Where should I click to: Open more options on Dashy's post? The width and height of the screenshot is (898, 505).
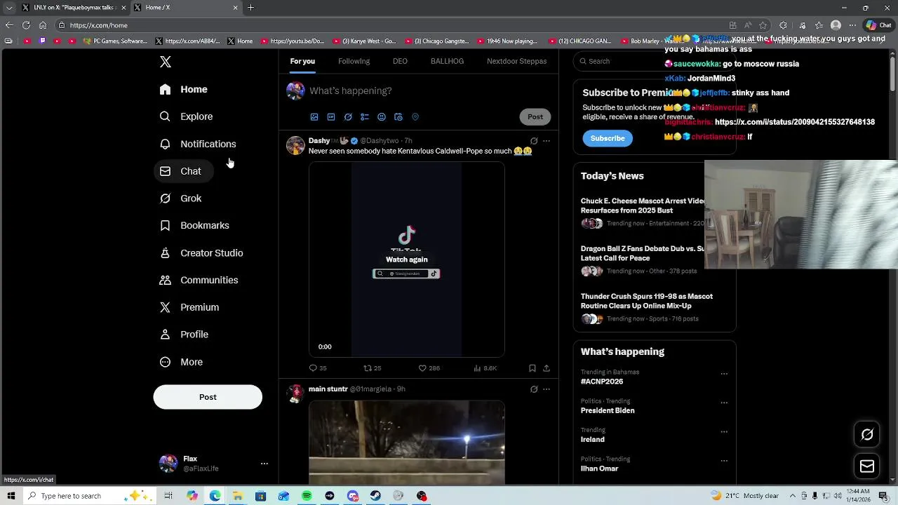(547, 141)
